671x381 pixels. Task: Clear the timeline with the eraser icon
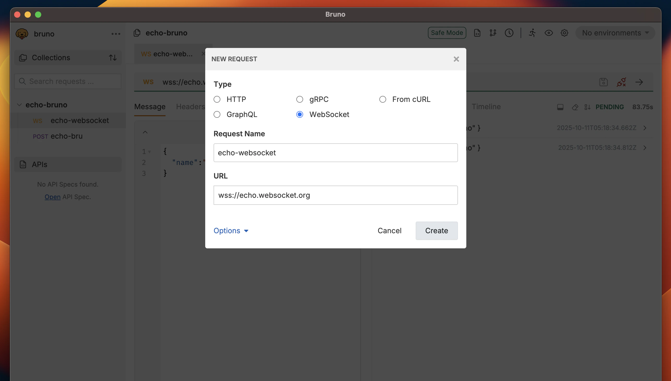(x=575, y=107)
